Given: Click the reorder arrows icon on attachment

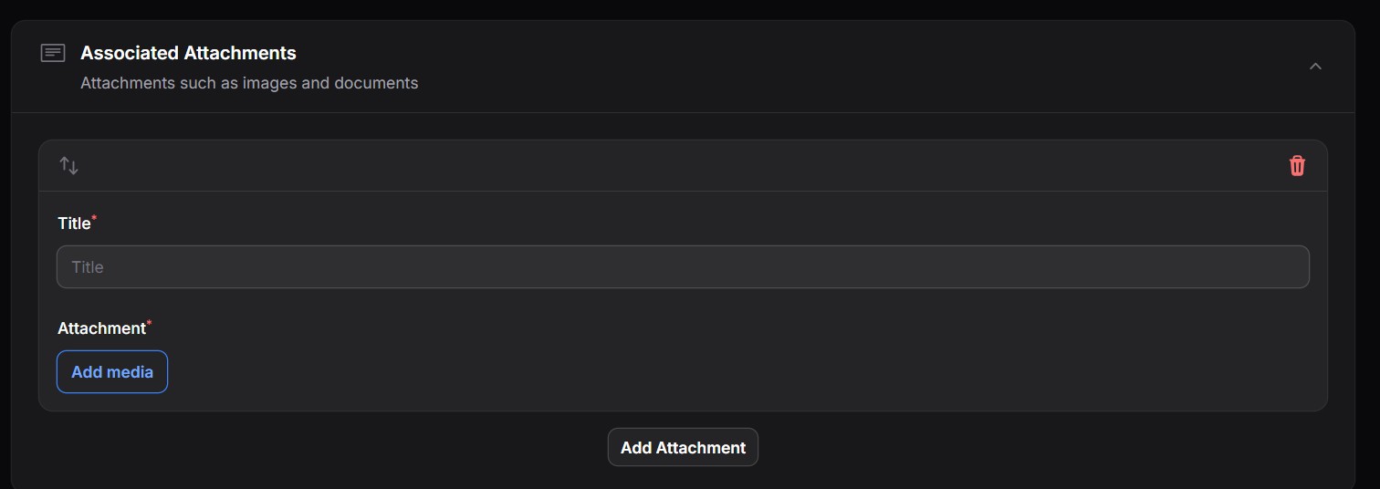Looking at the screenshot, I should coord(69,165).
